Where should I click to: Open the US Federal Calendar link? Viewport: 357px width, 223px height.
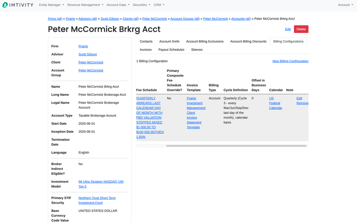275,103
